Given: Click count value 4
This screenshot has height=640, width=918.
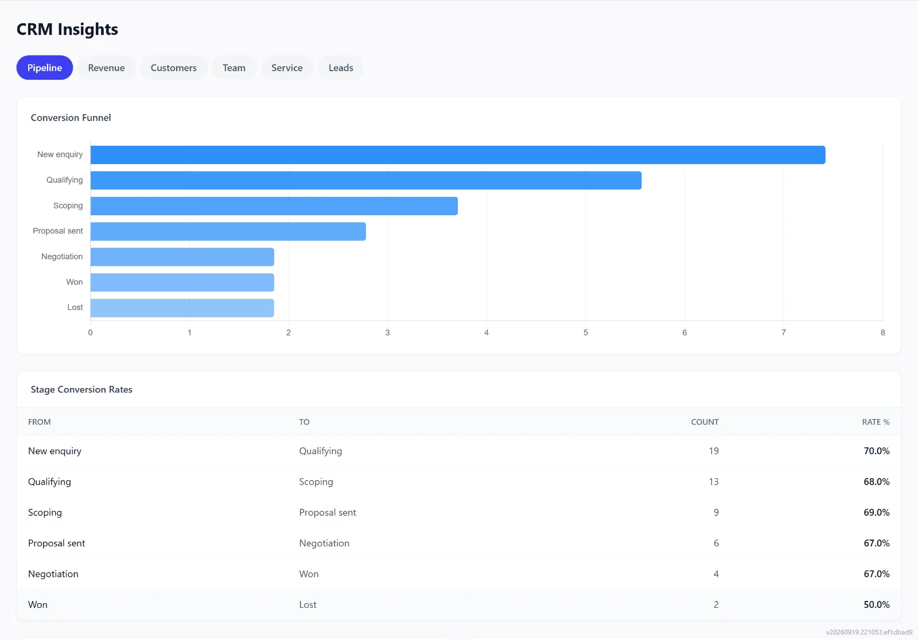Looking at the screenshot, I should coord(716,574).
